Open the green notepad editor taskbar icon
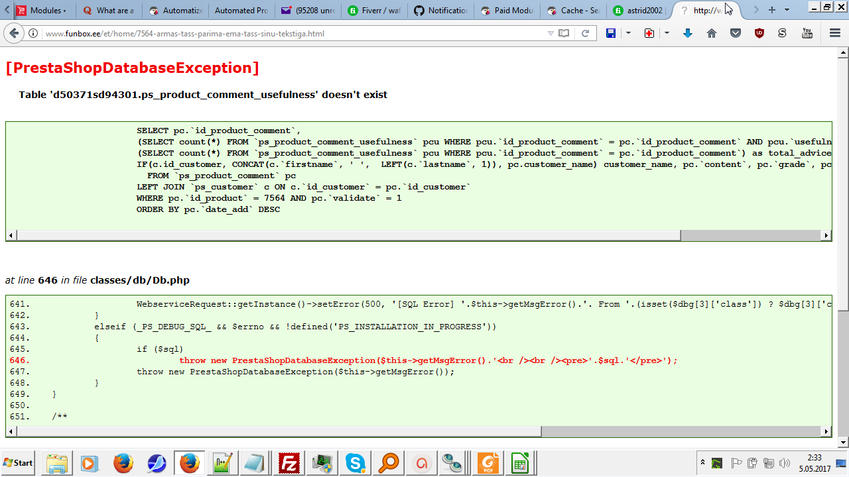Screen dimensions: 849x477 click(x=222, y=463)
